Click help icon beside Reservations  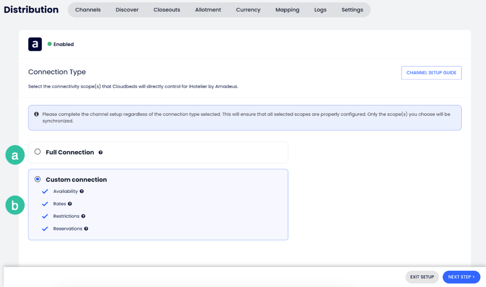click(x=86, y=229)
